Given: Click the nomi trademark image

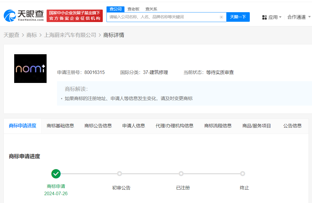Looking at the screenshot, I should point(30,68).
